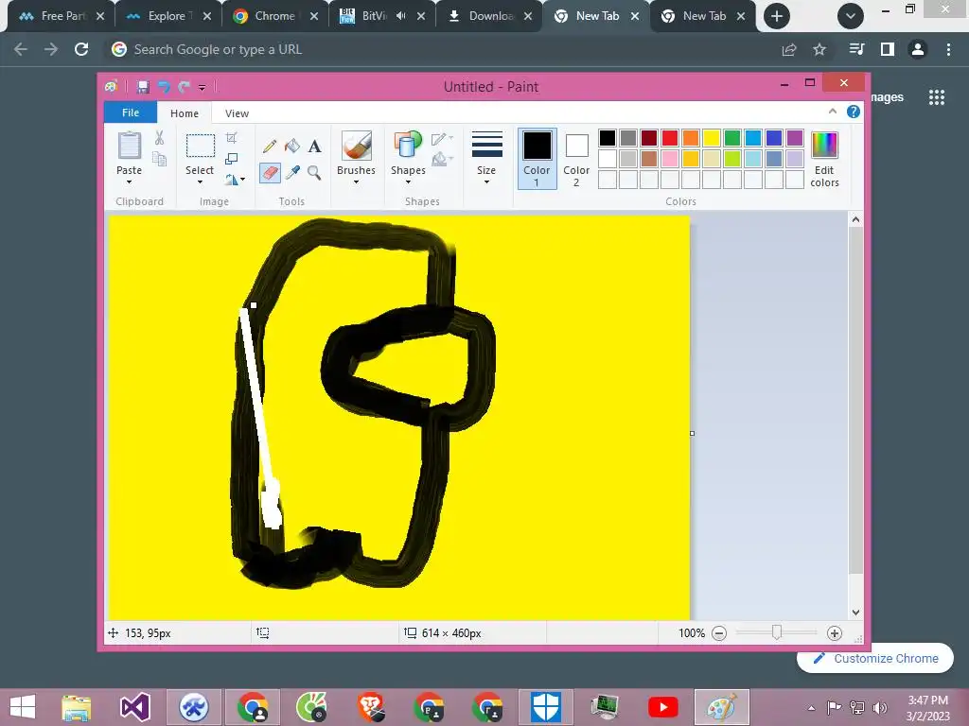Image resolution: width=969 pixels, height=726 pixels.
Task: Select the Pencil tool in Paint
Action: [270, 147]
